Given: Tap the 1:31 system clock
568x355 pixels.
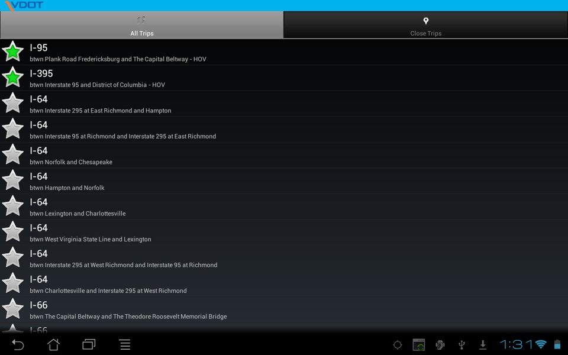Looking at the screenshot, I should click(x=516, y=344).
